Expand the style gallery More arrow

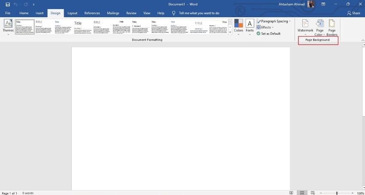tap(230, 32)
